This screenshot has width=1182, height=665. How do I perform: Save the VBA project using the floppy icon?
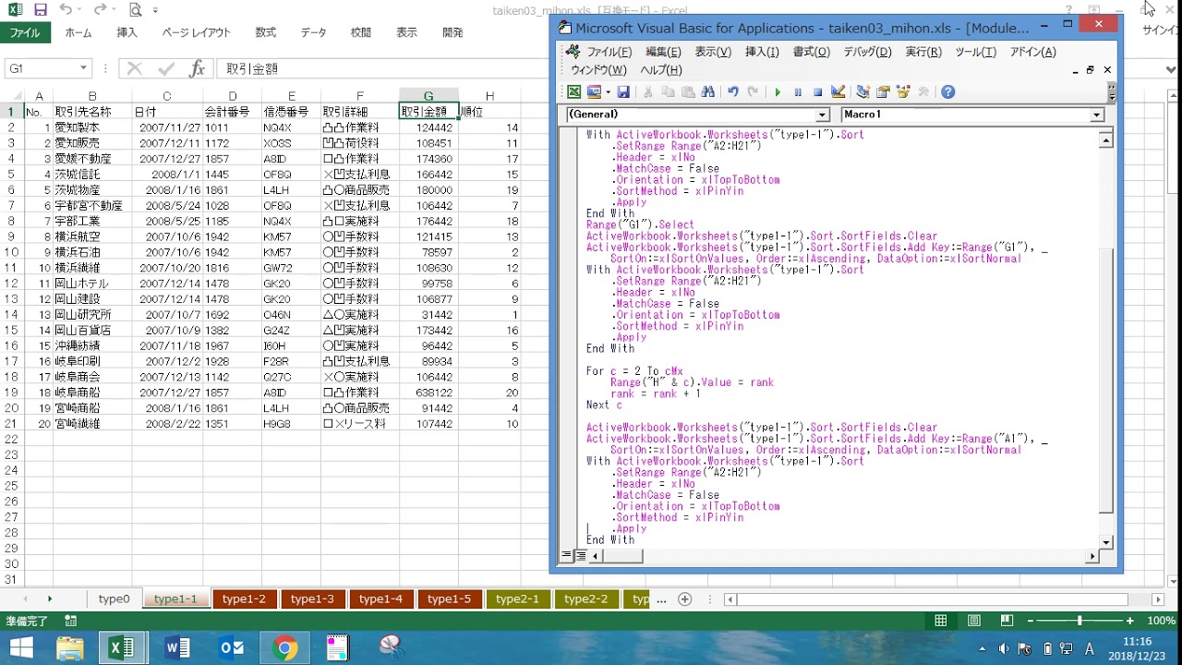623,92
